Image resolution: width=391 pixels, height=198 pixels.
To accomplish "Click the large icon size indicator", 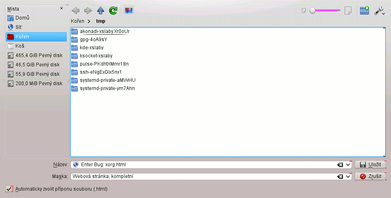I will (x=348, y=11).
